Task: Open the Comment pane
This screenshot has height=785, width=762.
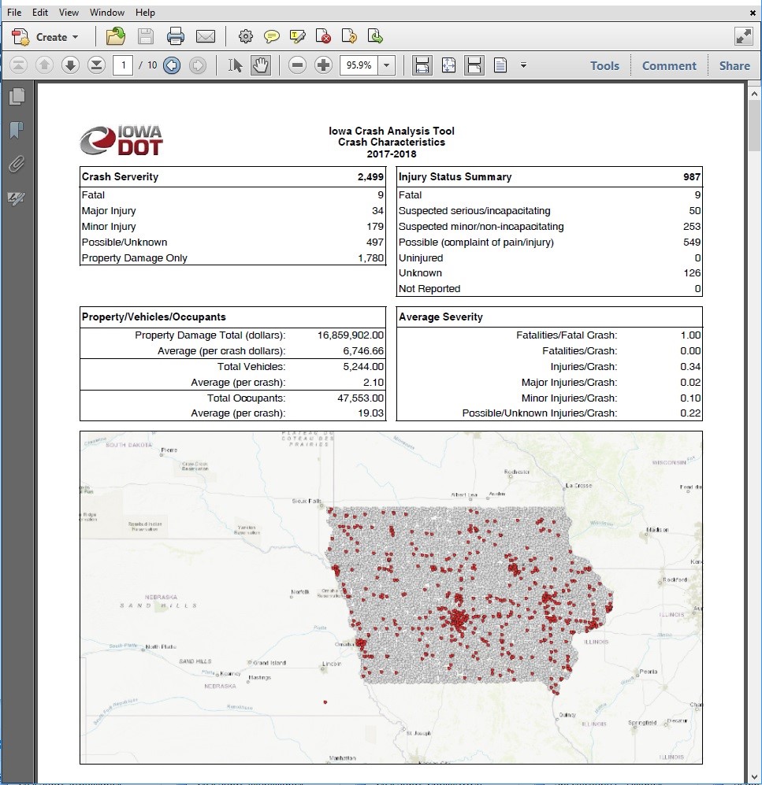Action: coord(669,66)
